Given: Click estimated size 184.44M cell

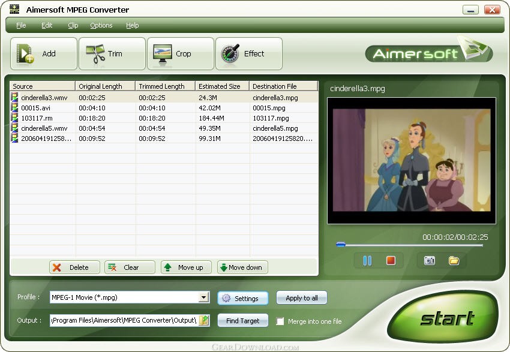Looking at the screenshot, I should click(x=211, y=118).
